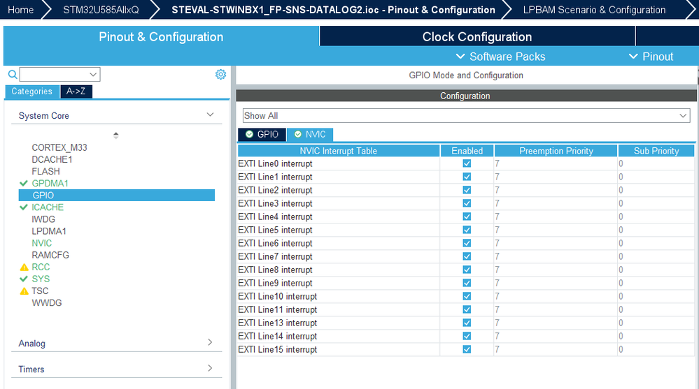
Task: Click the GPDMA1 green check icon
Action: [24, 184]
